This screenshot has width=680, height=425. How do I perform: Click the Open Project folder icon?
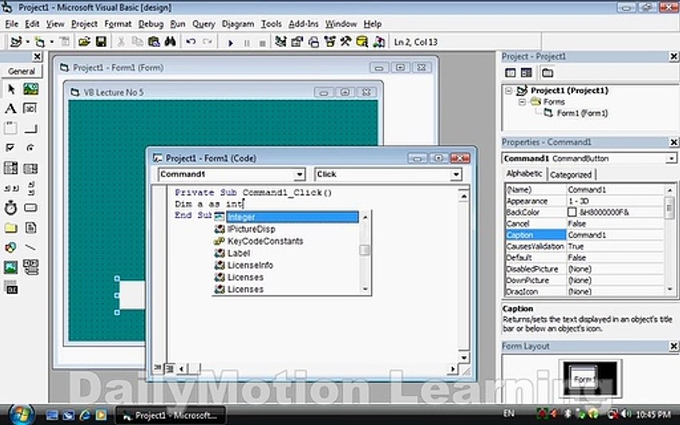click(84, 42)
